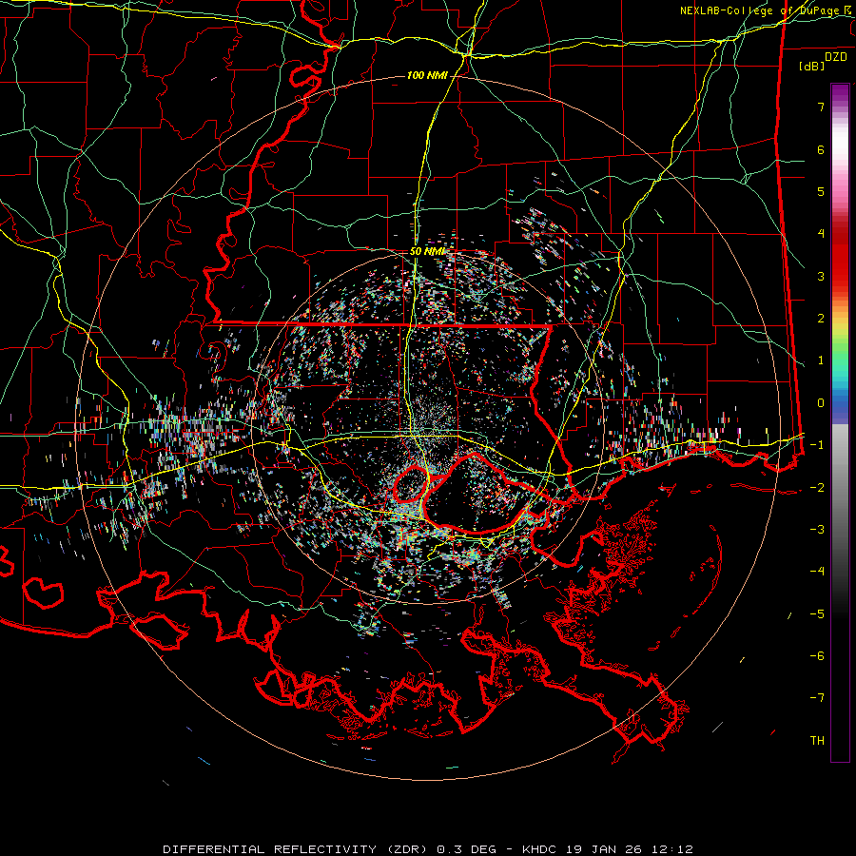Viewport: 856px width, 856px height.
Task: Select the -3 value on the scale
Action: tap(817, 530)
